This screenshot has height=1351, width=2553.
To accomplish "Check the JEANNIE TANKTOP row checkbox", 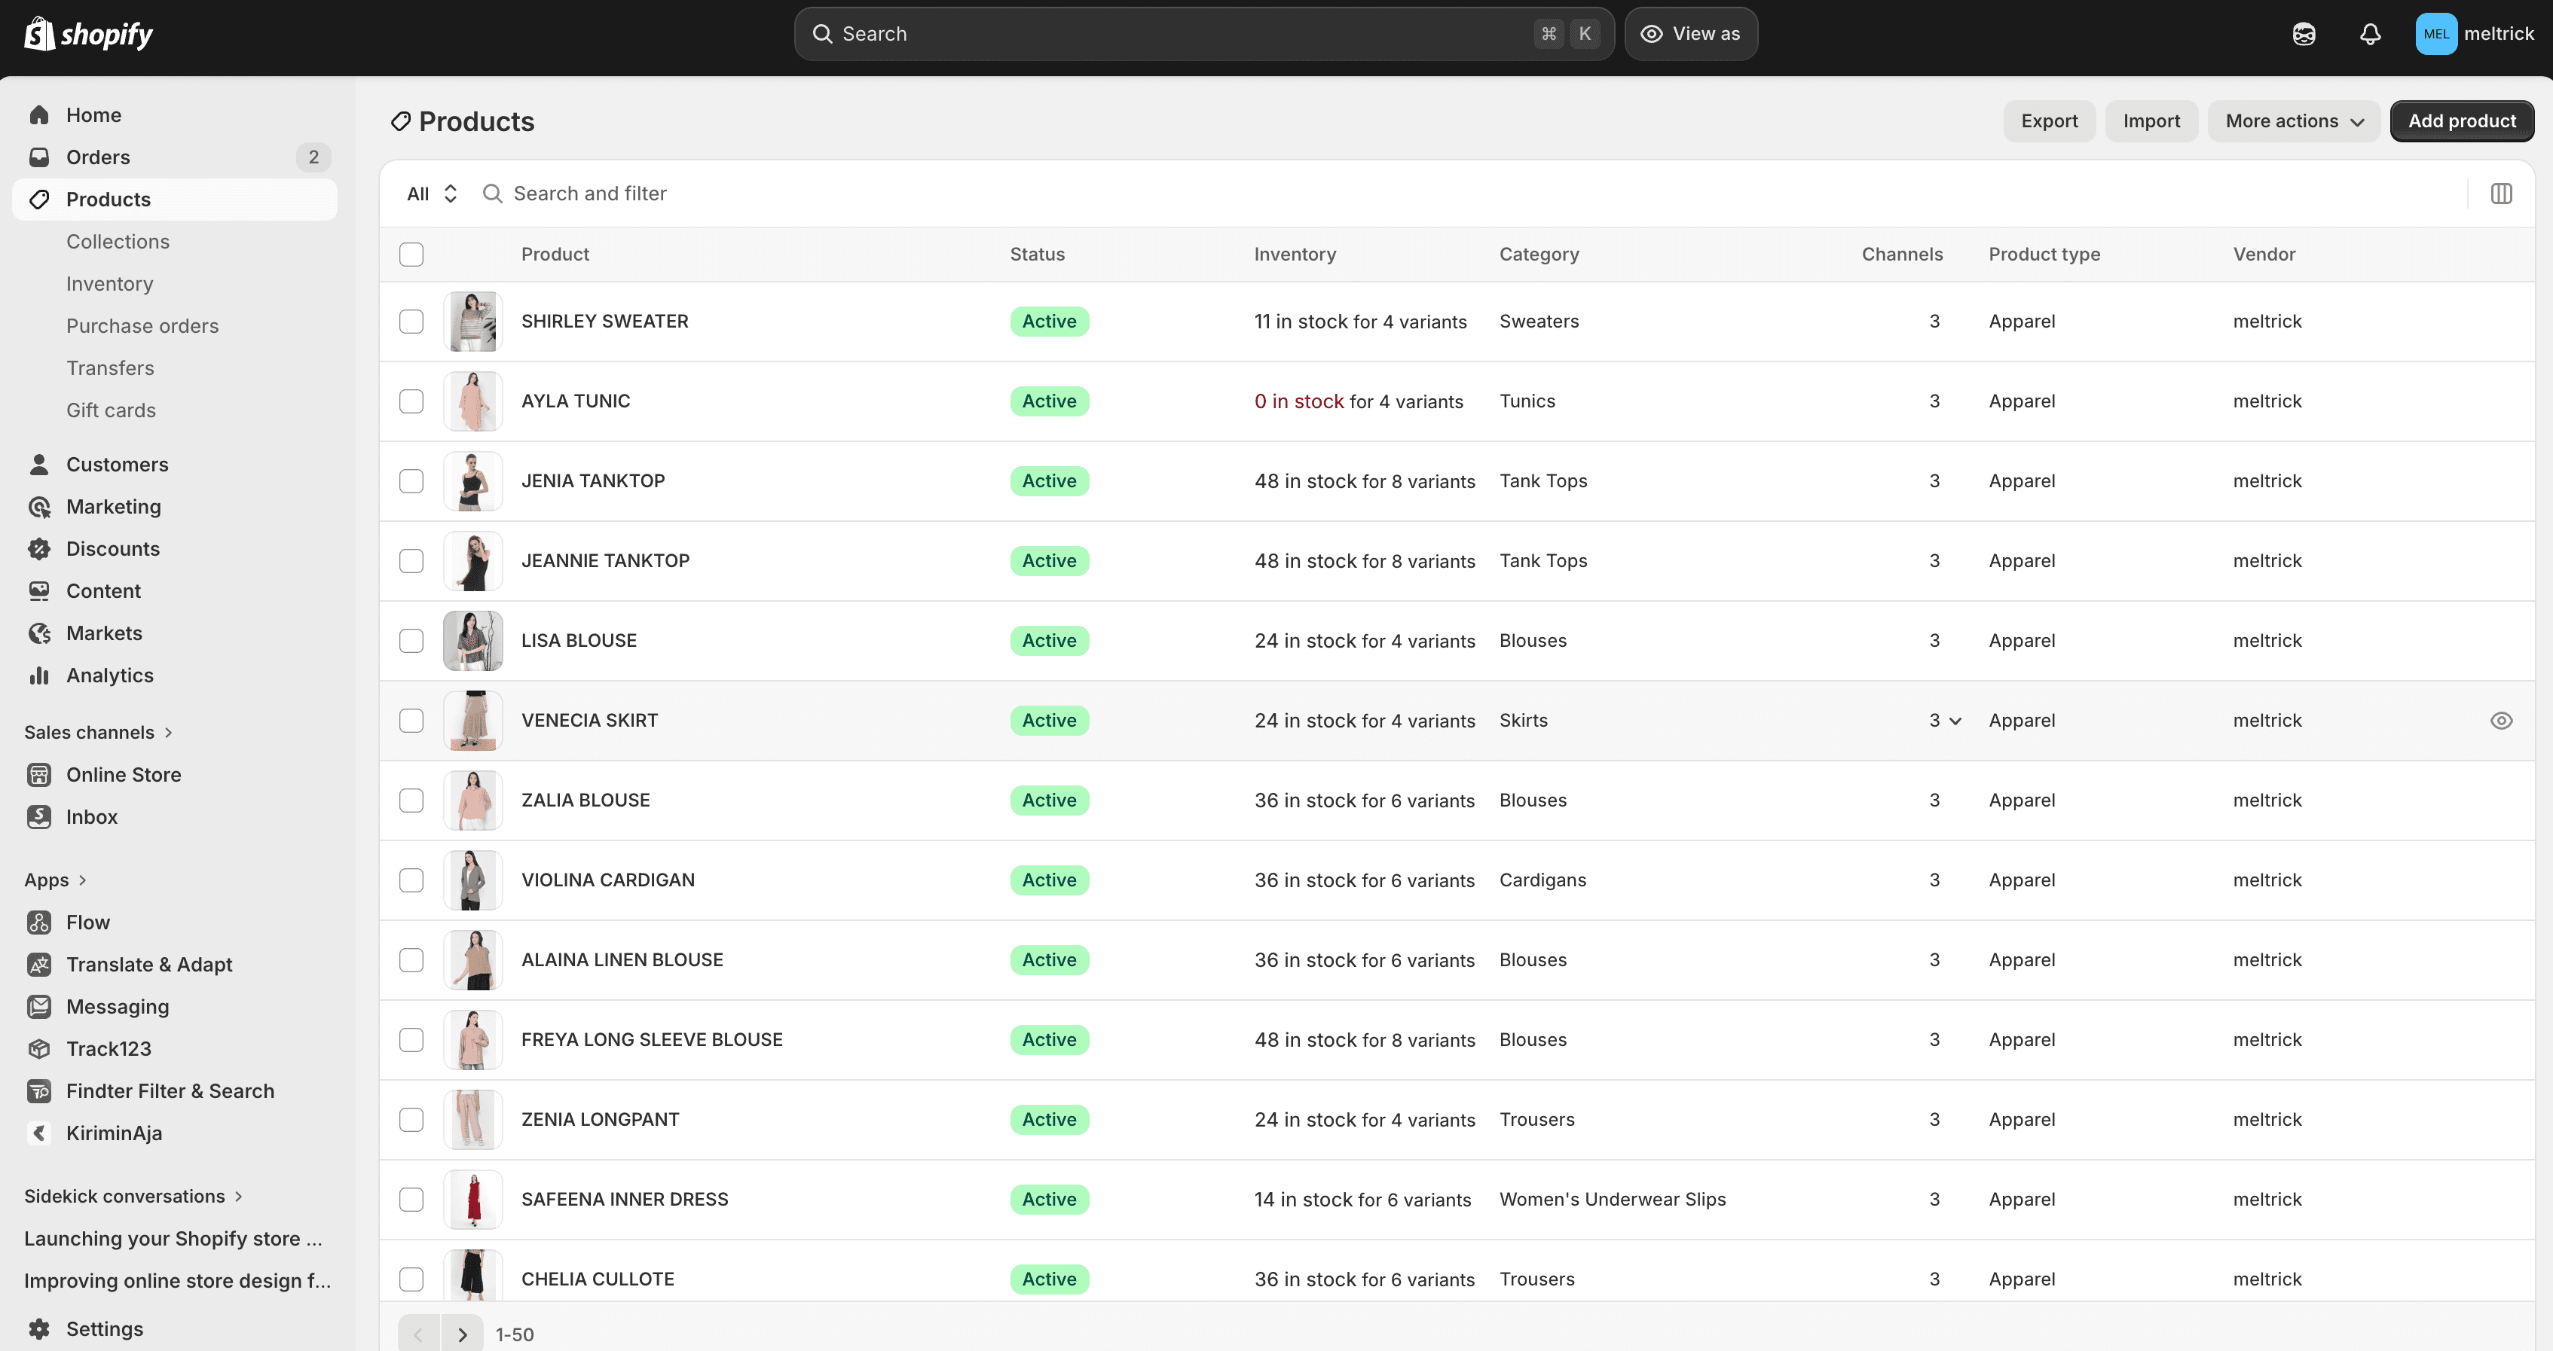I will coord(411,560).
